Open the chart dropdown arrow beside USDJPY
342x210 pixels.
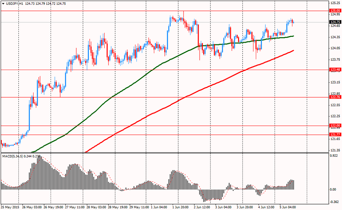[3, 4]
